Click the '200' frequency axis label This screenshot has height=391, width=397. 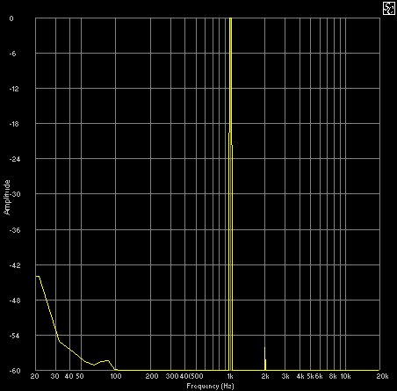(x=152, y=376)
